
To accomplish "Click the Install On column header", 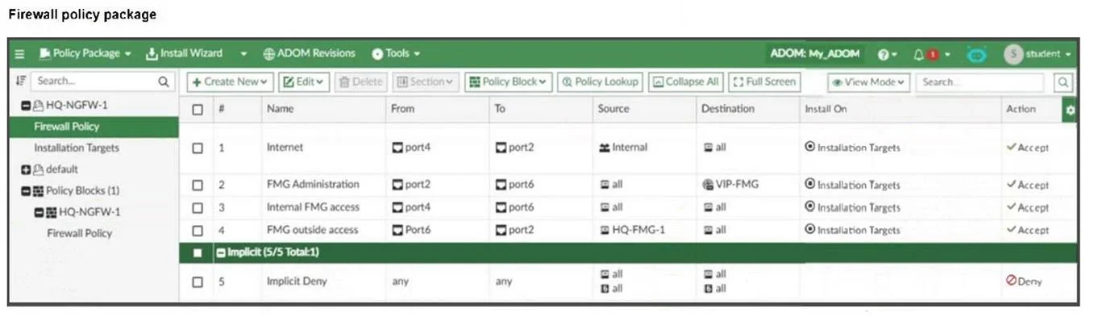I will click(826, 108).
